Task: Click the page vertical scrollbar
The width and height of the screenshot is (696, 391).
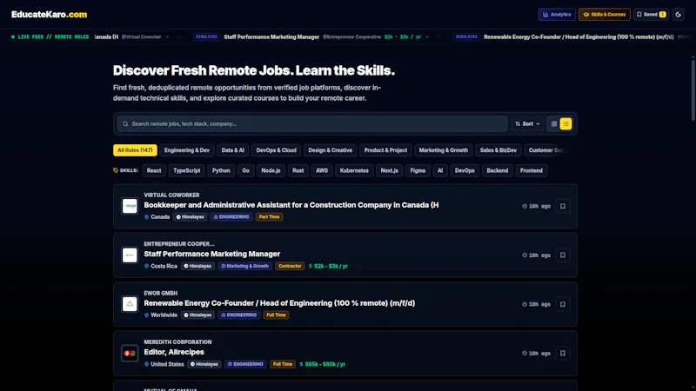Action: click(x=693, y=89)
